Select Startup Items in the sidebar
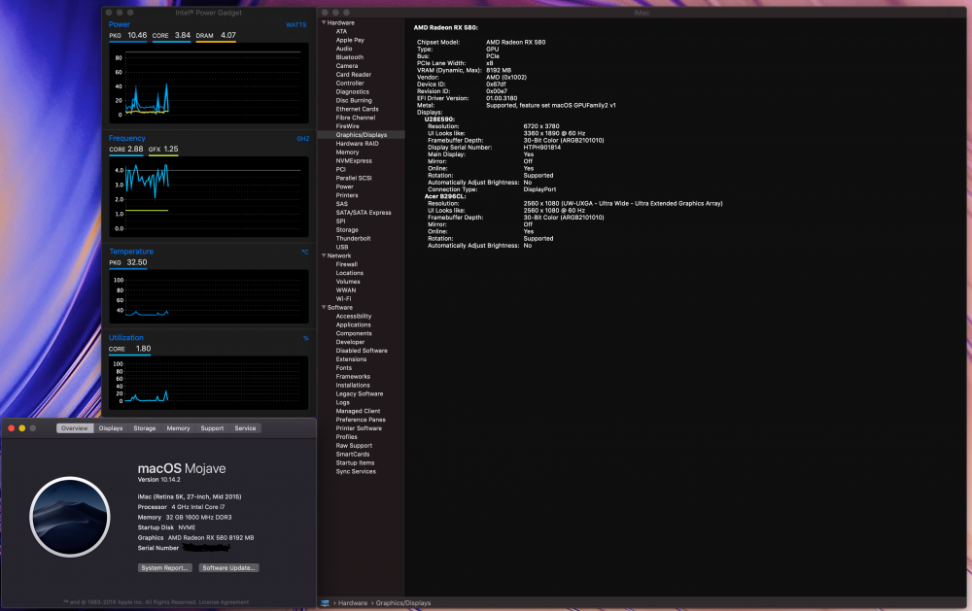This screenshot has height=611, width=972. 355,463
